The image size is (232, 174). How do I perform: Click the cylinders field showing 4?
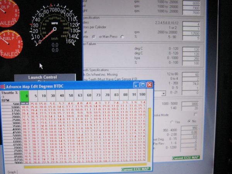pyautogui.click(x=191, y=24)
